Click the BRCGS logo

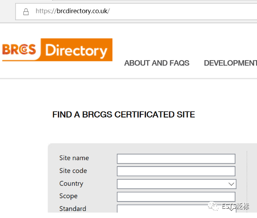19,50
